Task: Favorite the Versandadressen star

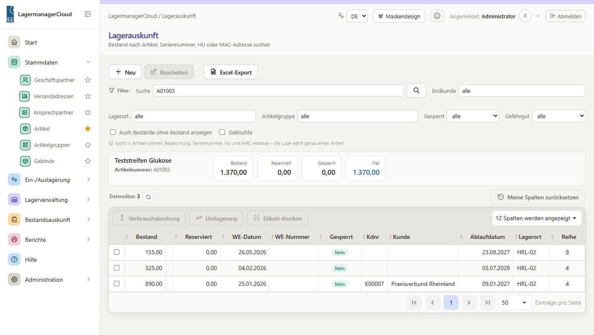Action: click(x=88, y=96)
